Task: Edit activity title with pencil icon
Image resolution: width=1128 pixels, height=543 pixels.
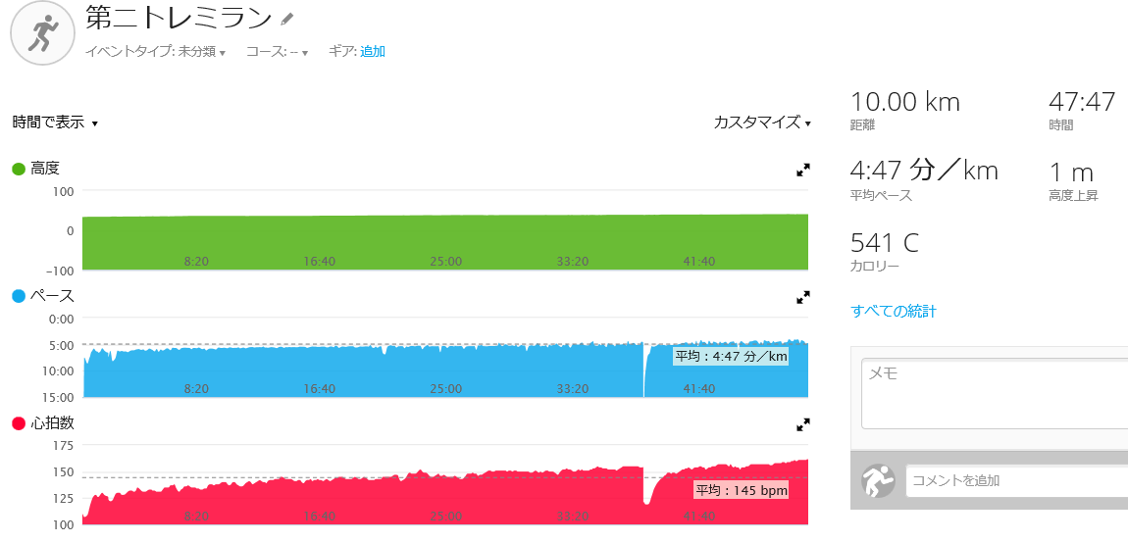Action: click(x=287, y=20)
